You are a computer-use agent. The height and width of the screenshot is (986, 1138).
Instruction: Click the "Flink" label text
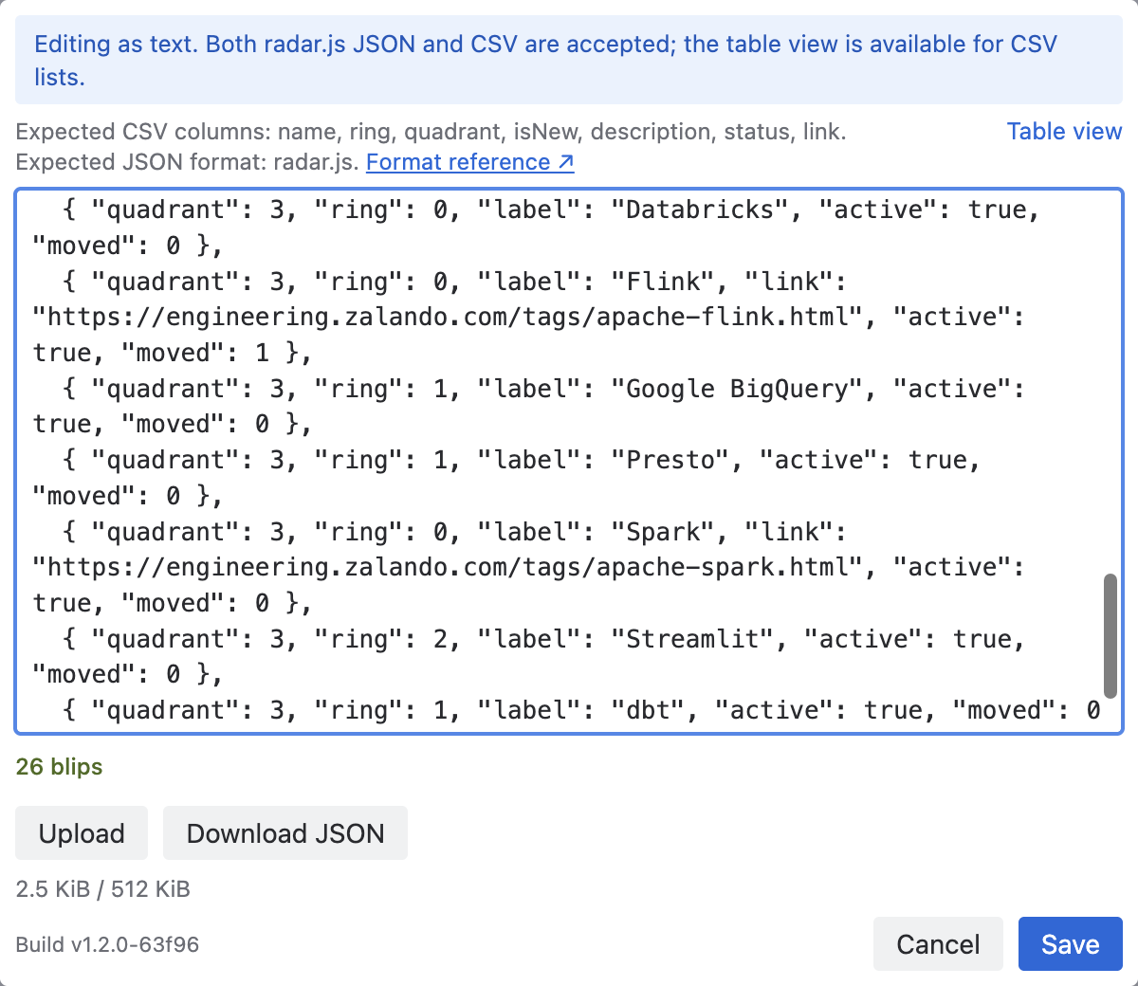click(x=663, y=282)
